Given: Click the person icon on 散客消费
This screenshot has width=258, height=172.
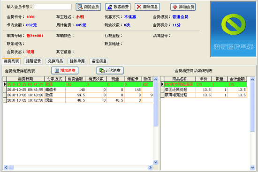Looking at the screenshot, I should click(110, 7).
